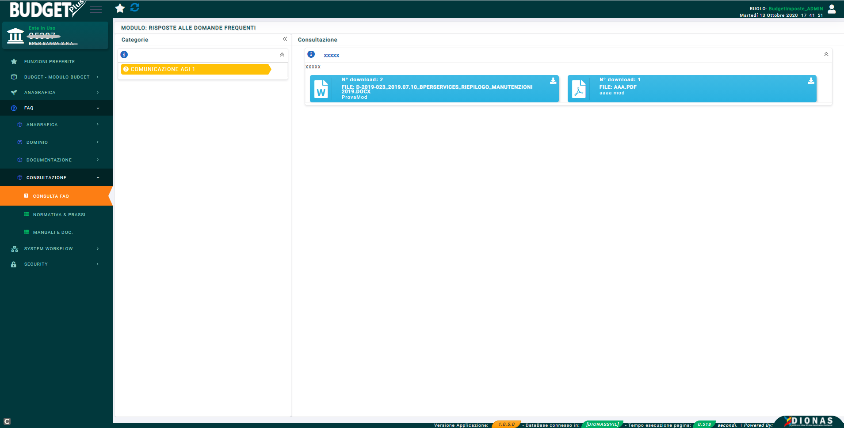
Task: Expand the top-level Anagrafica arrow
Action: [x=98, y=93]
